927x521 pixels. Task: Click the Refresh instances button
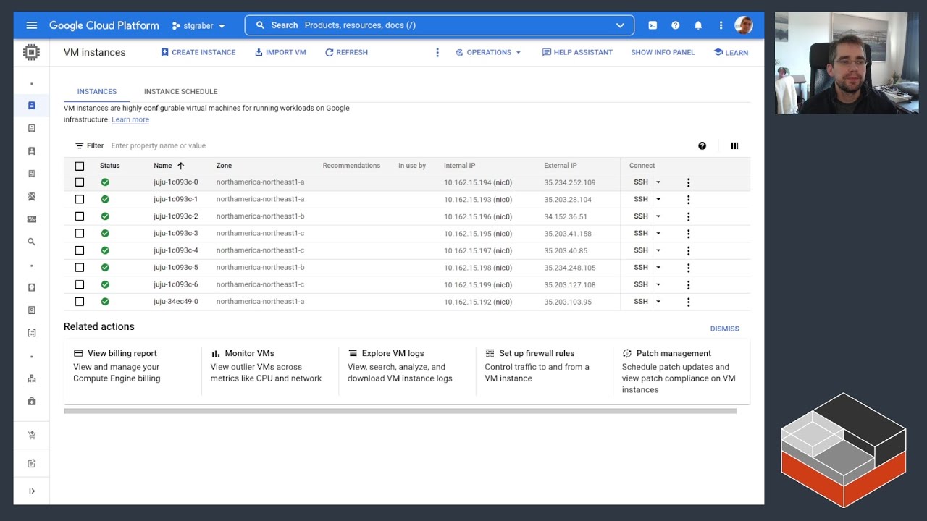pyautogui.click(x=346, y=52)
